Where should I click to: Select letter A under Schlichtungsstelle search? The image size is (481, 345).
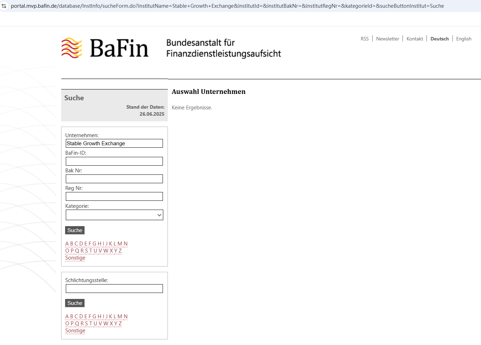tap(67, 317)
